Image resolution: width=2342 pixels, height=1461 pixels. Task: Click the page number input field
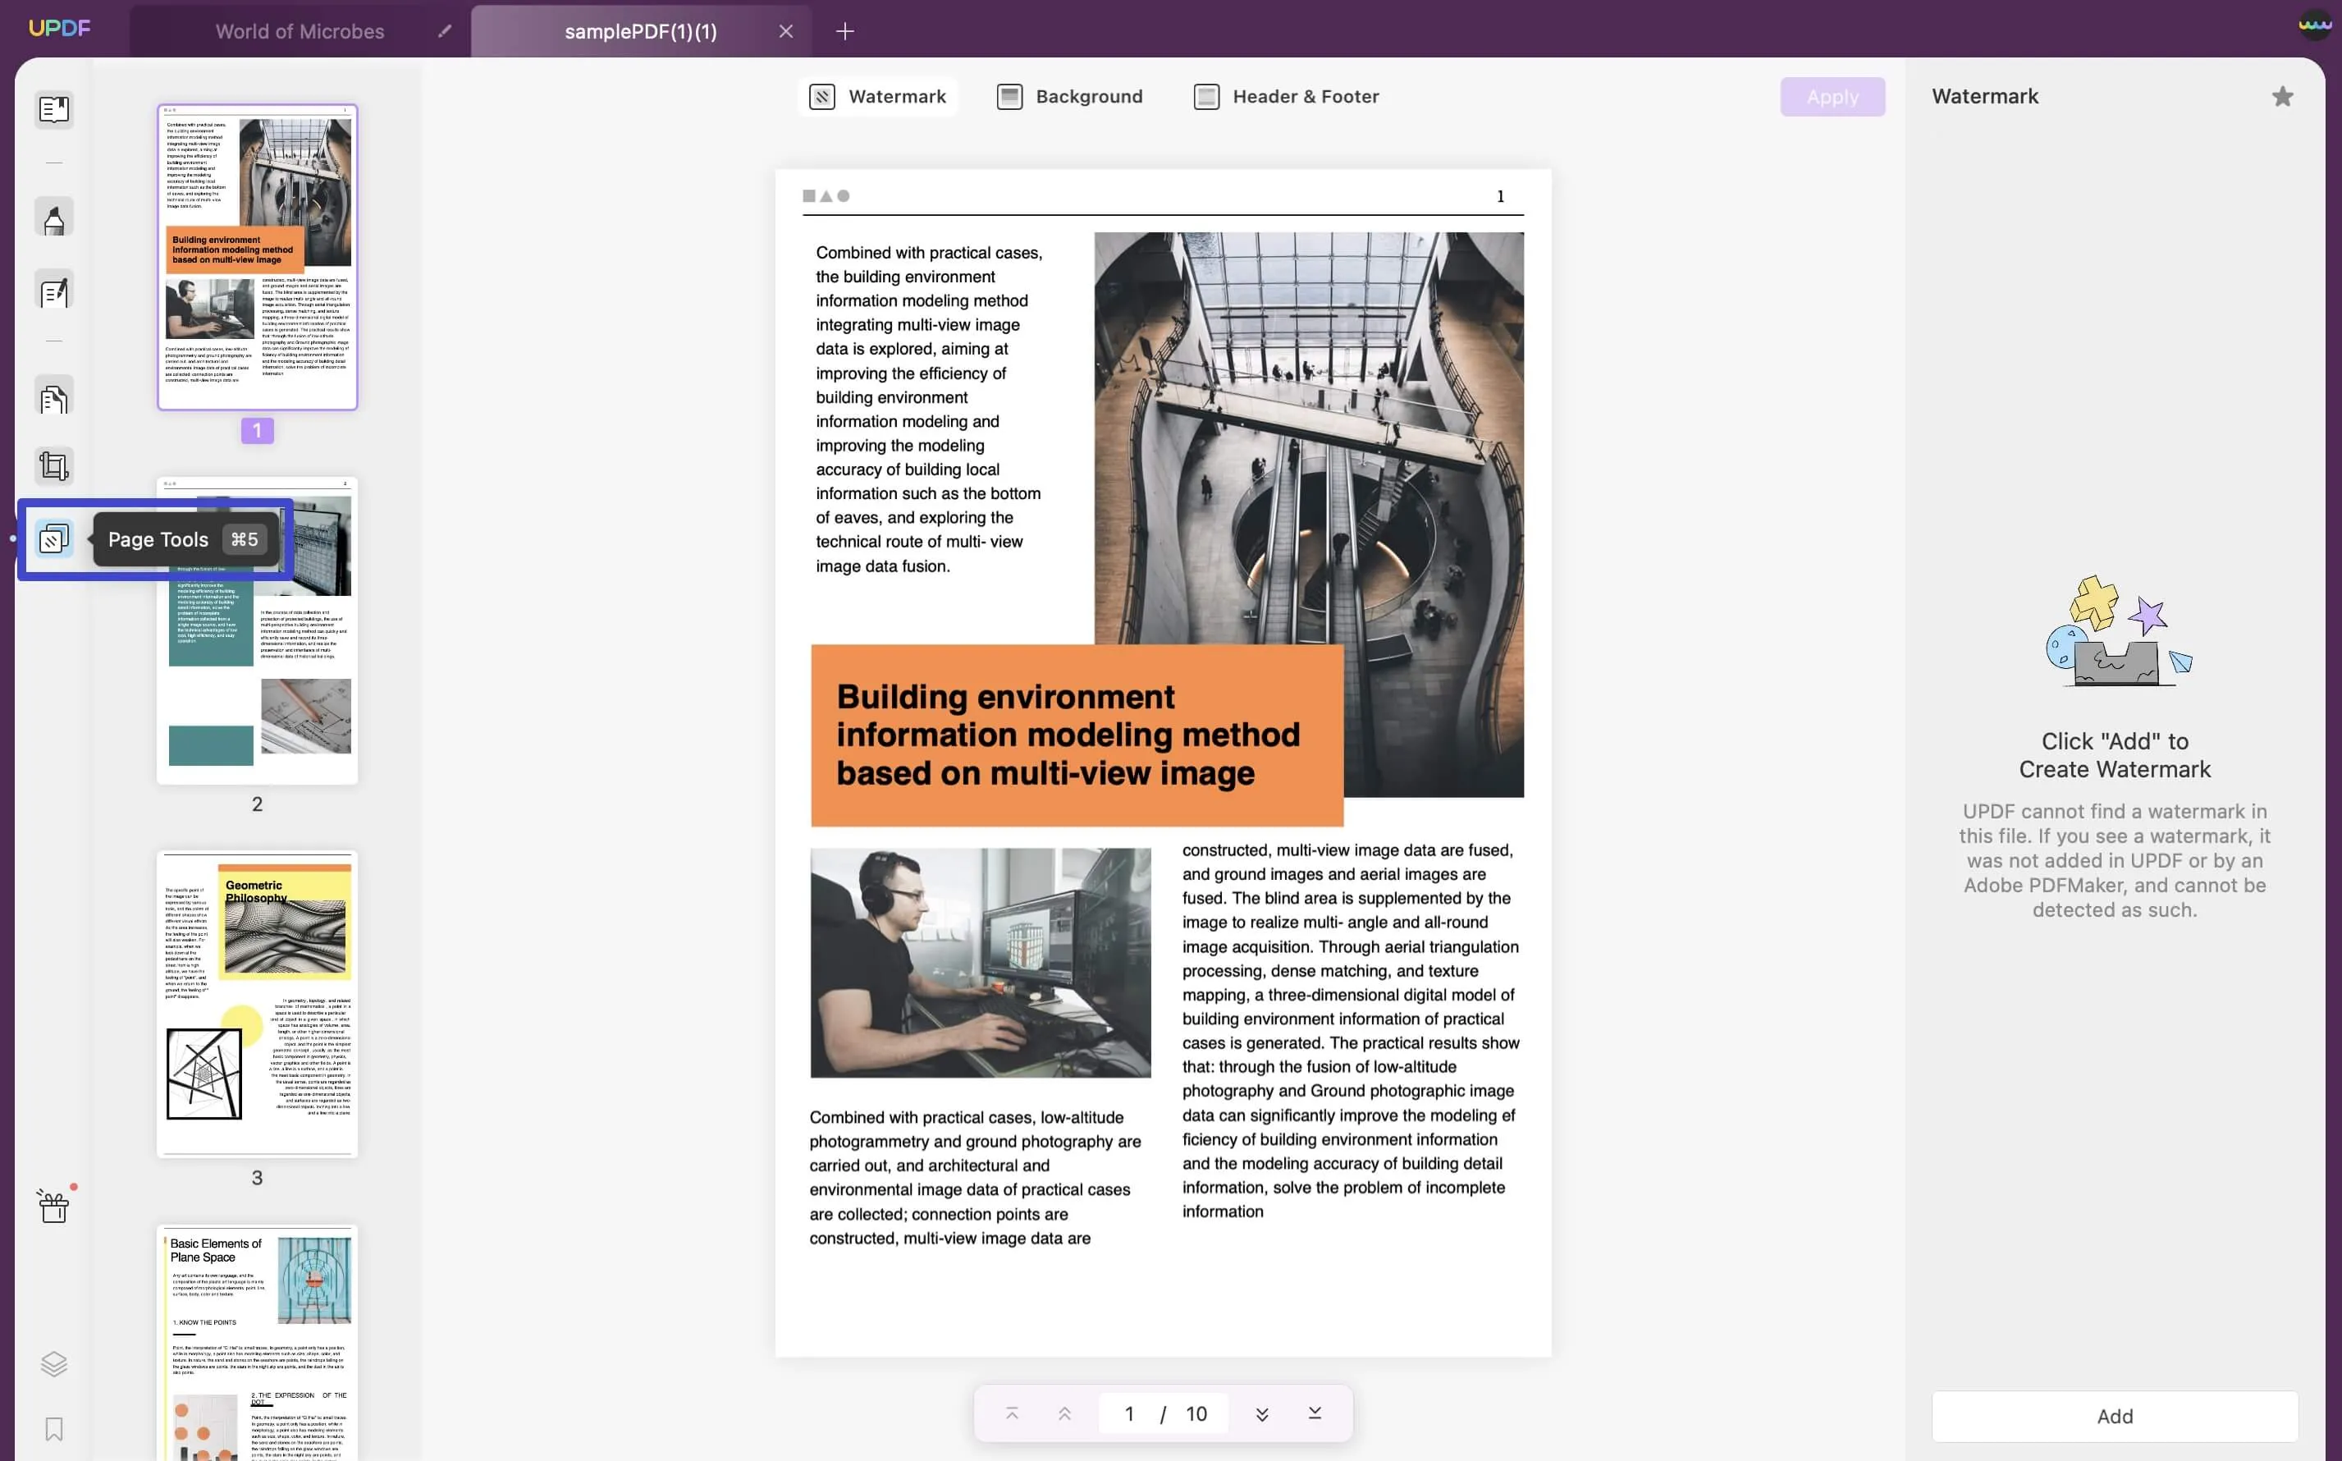coord(1128,1414)
